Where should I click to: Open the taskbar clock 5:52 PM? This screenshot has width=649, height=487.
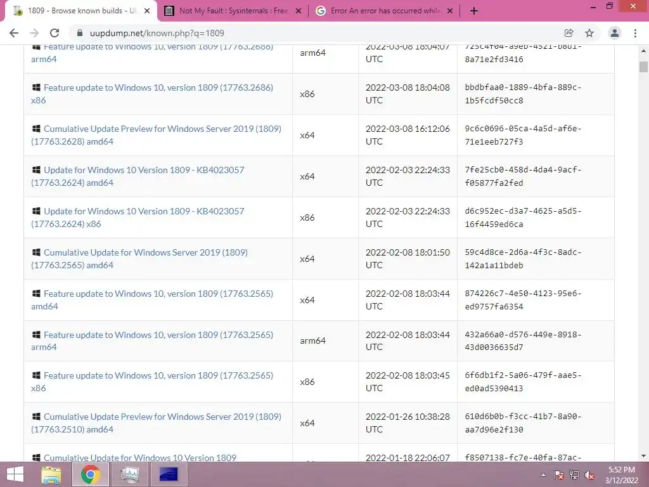(x=621, y=475)
